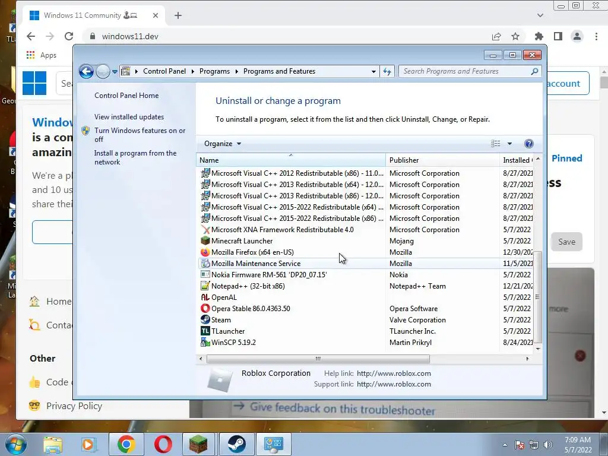Image resolution: width=608 pixels, height=456 pixels.
Task: Select Nokia Firmware RM-561 'DP20_07.15' row
Action: point(366,274)
